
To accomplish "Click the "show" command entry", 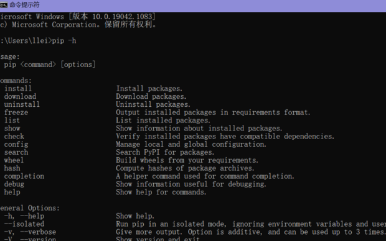I will 12,128.
